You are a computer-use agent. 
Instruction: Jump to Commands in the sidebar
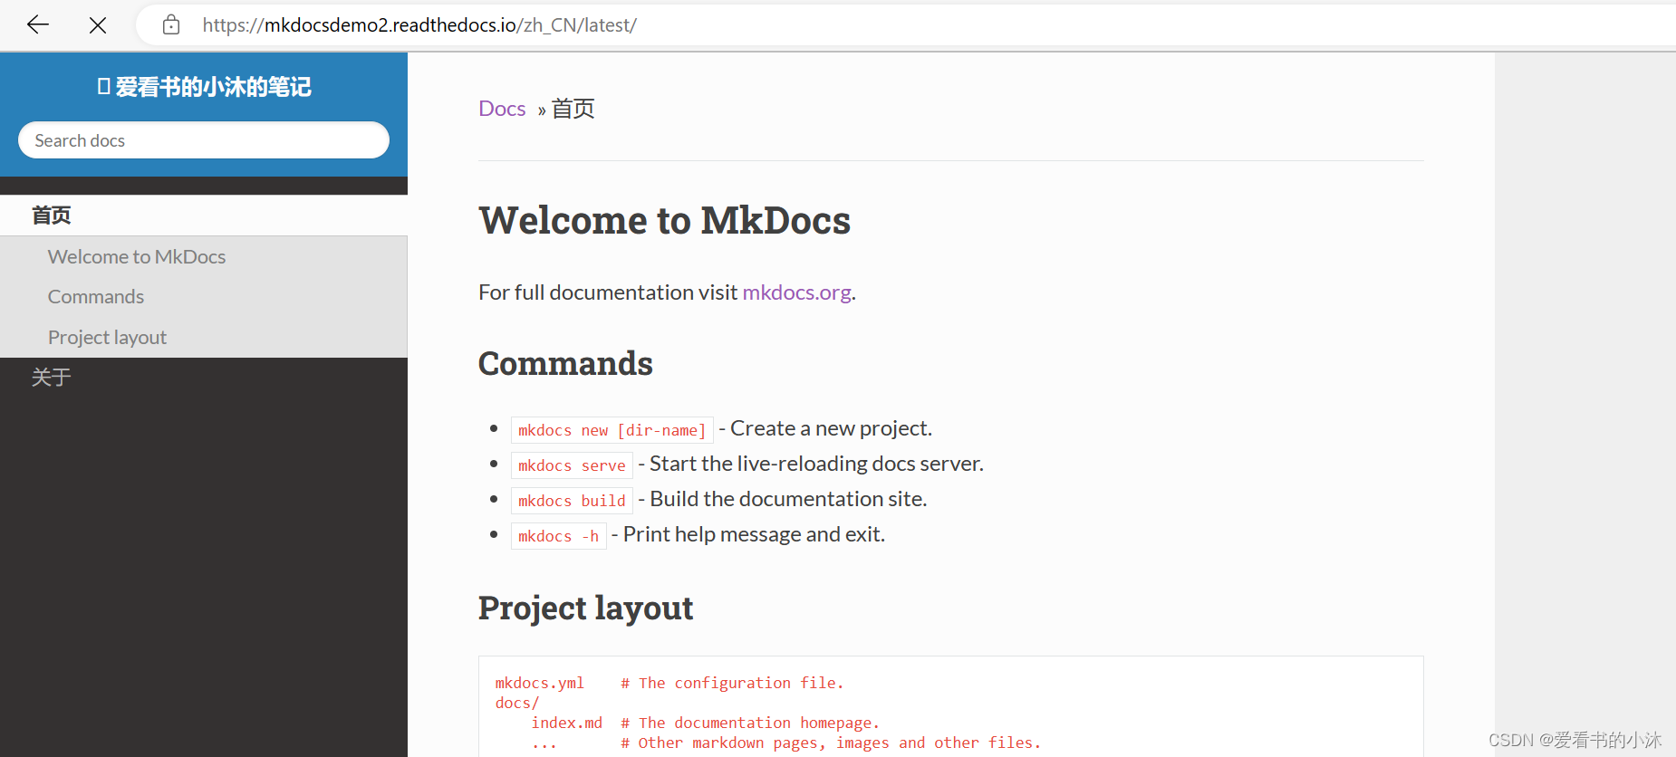[x=96, y=297]
